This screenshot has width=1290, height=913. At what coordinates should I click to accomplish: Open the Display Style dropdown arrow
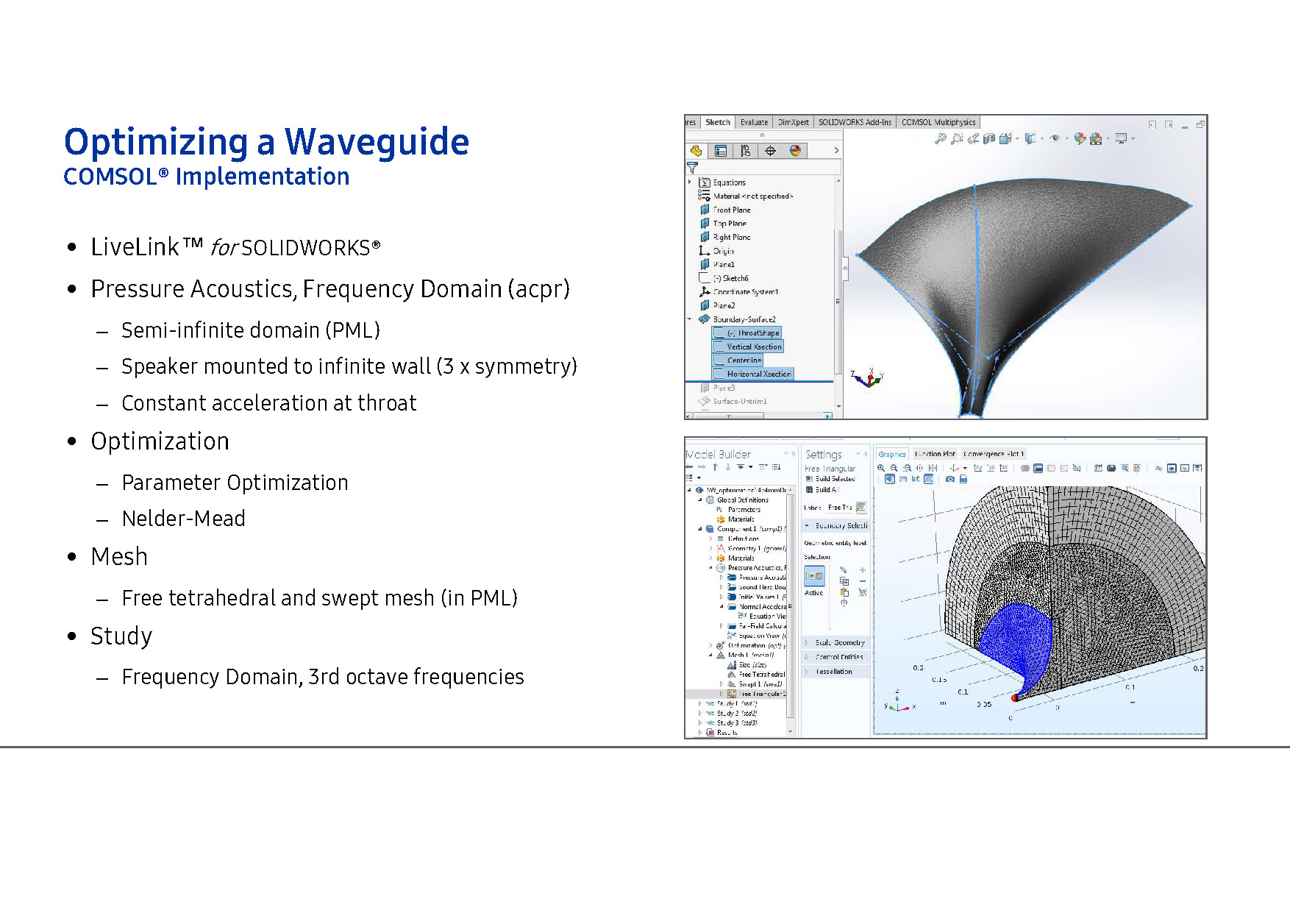coord(1042,139)
